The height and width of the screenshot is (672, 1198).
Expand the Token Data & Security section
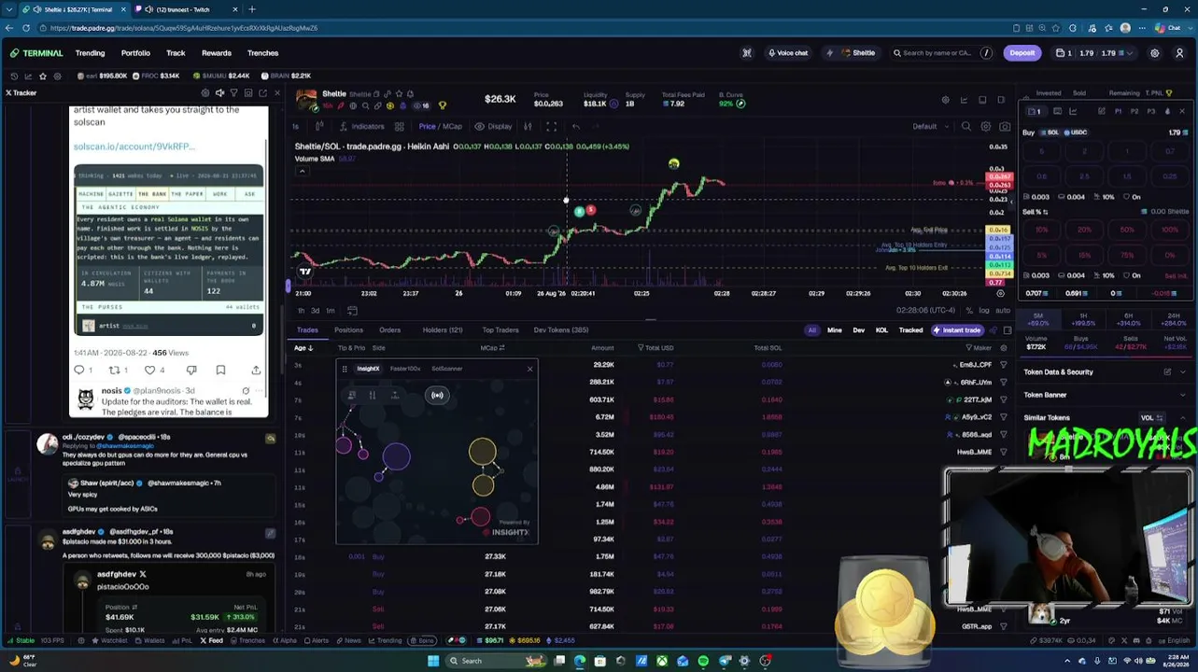1106,372
